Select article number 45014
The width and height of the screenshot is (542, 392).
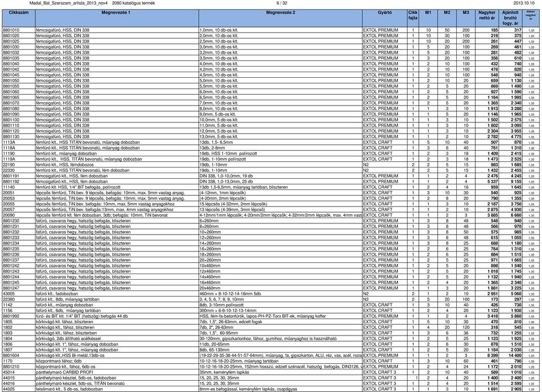[x=8, y=372]
